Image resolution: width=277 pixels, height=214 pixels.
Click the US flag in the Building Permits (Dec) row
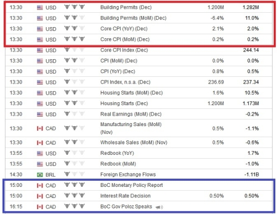[40, 8]
